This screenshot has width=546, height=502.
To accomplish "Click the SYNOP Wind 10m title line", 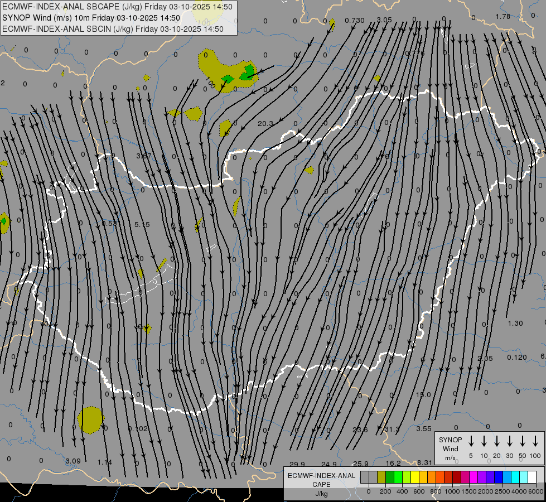I will click(x=91, y=18).
